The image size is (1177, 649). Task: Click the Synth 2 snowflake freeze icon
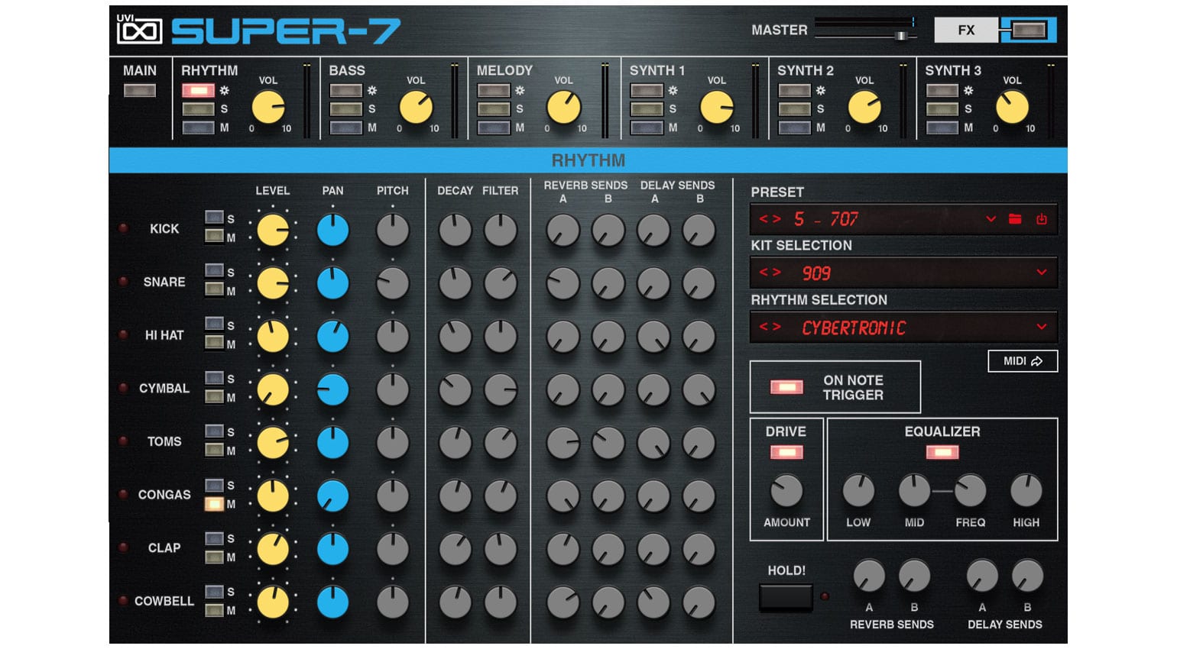click(820, 90)
